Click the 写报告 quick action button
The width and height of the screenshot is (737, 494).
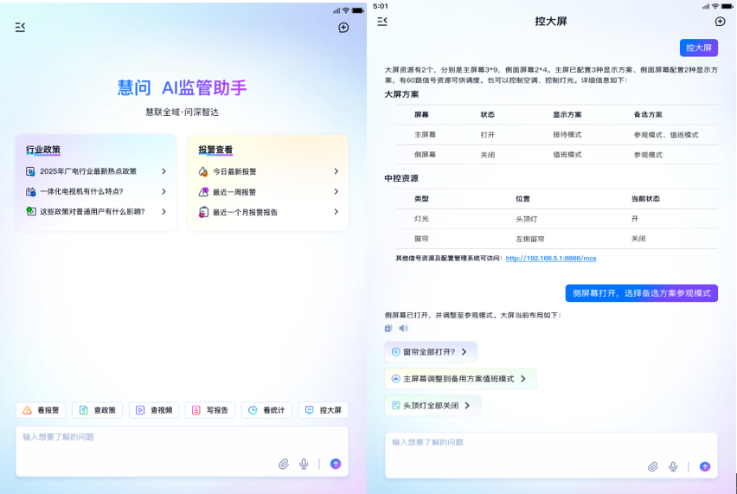click(210, 410)
